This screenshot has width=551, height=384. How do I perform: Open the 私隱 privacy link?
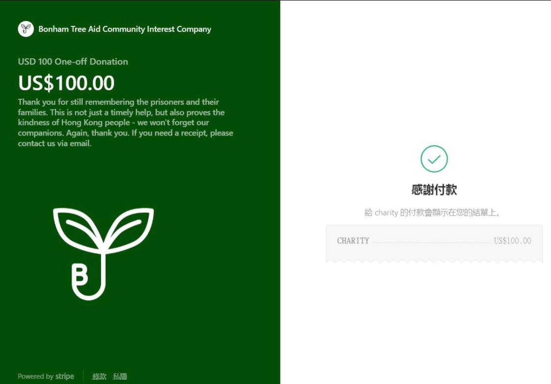click(x=120, y=376)
